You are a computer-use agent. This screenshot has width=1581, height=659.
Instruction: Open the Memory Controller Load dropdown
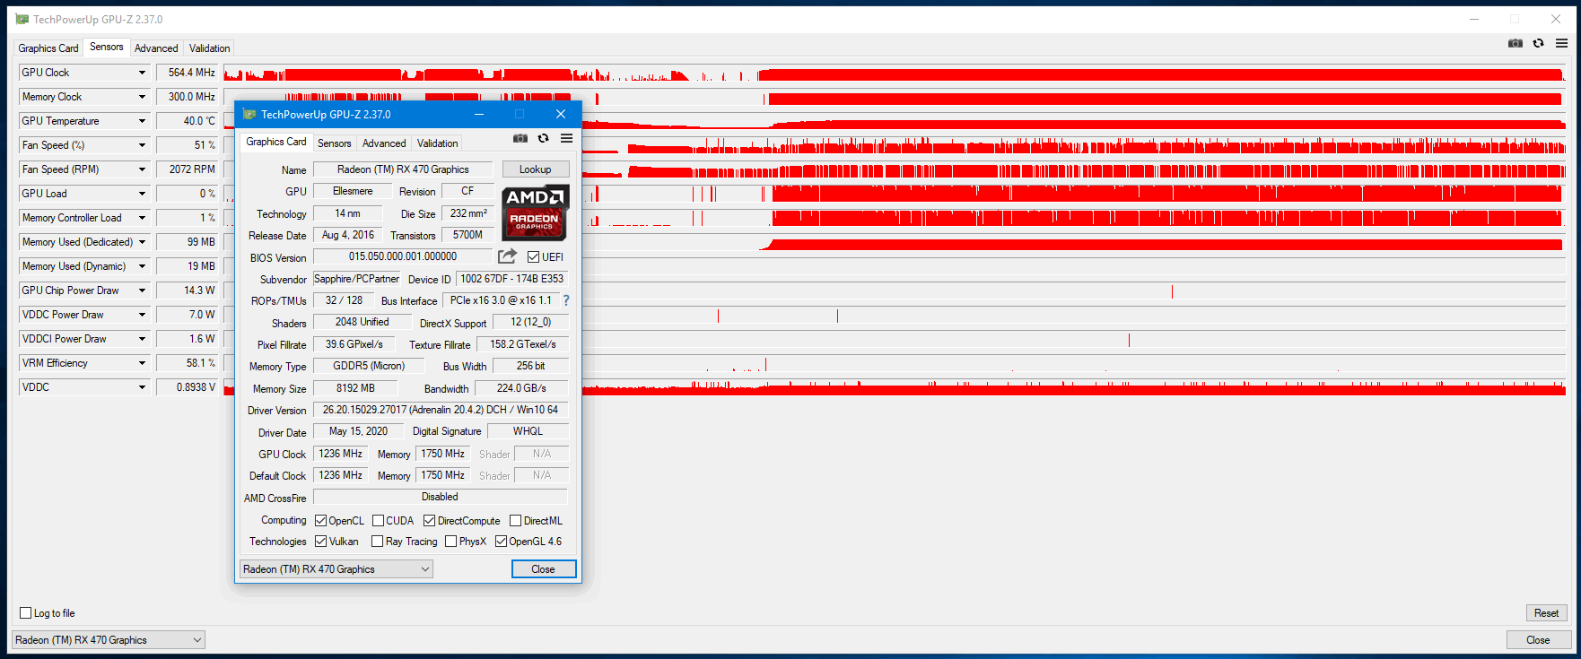pyautogui.click(x=142, y=218)
